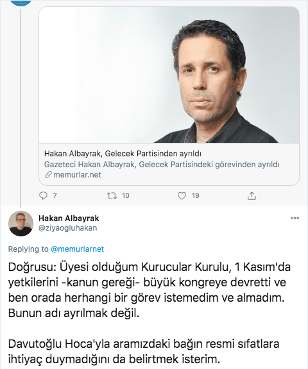Click the retweet arrows icon
The height and width of the screenshot is (369, 308).
tap(112, 196)
